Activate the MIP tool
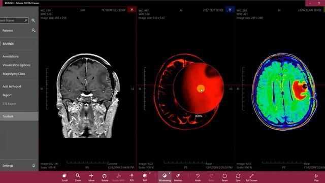 click(x=145, y=177)
